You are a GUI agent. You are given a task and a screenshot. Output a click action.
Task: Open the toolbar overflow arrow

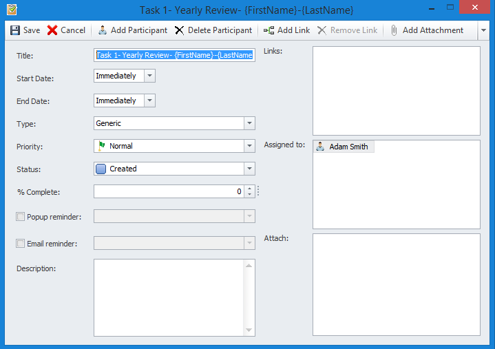(x=483, y=30)
